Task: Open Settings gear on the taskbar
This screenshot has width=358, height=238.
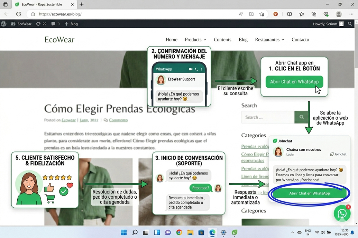Action: [223, 232]
